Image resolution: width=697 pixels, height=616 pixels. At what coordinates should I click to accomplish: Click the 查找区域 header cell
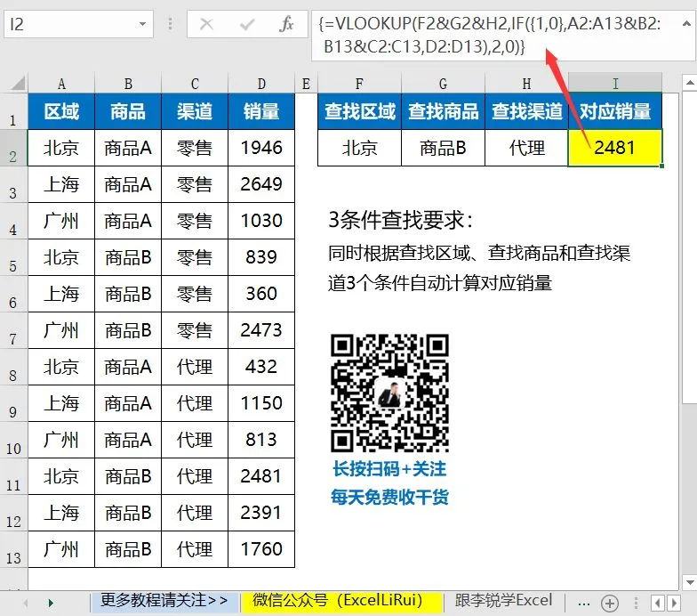coord(359,111)
